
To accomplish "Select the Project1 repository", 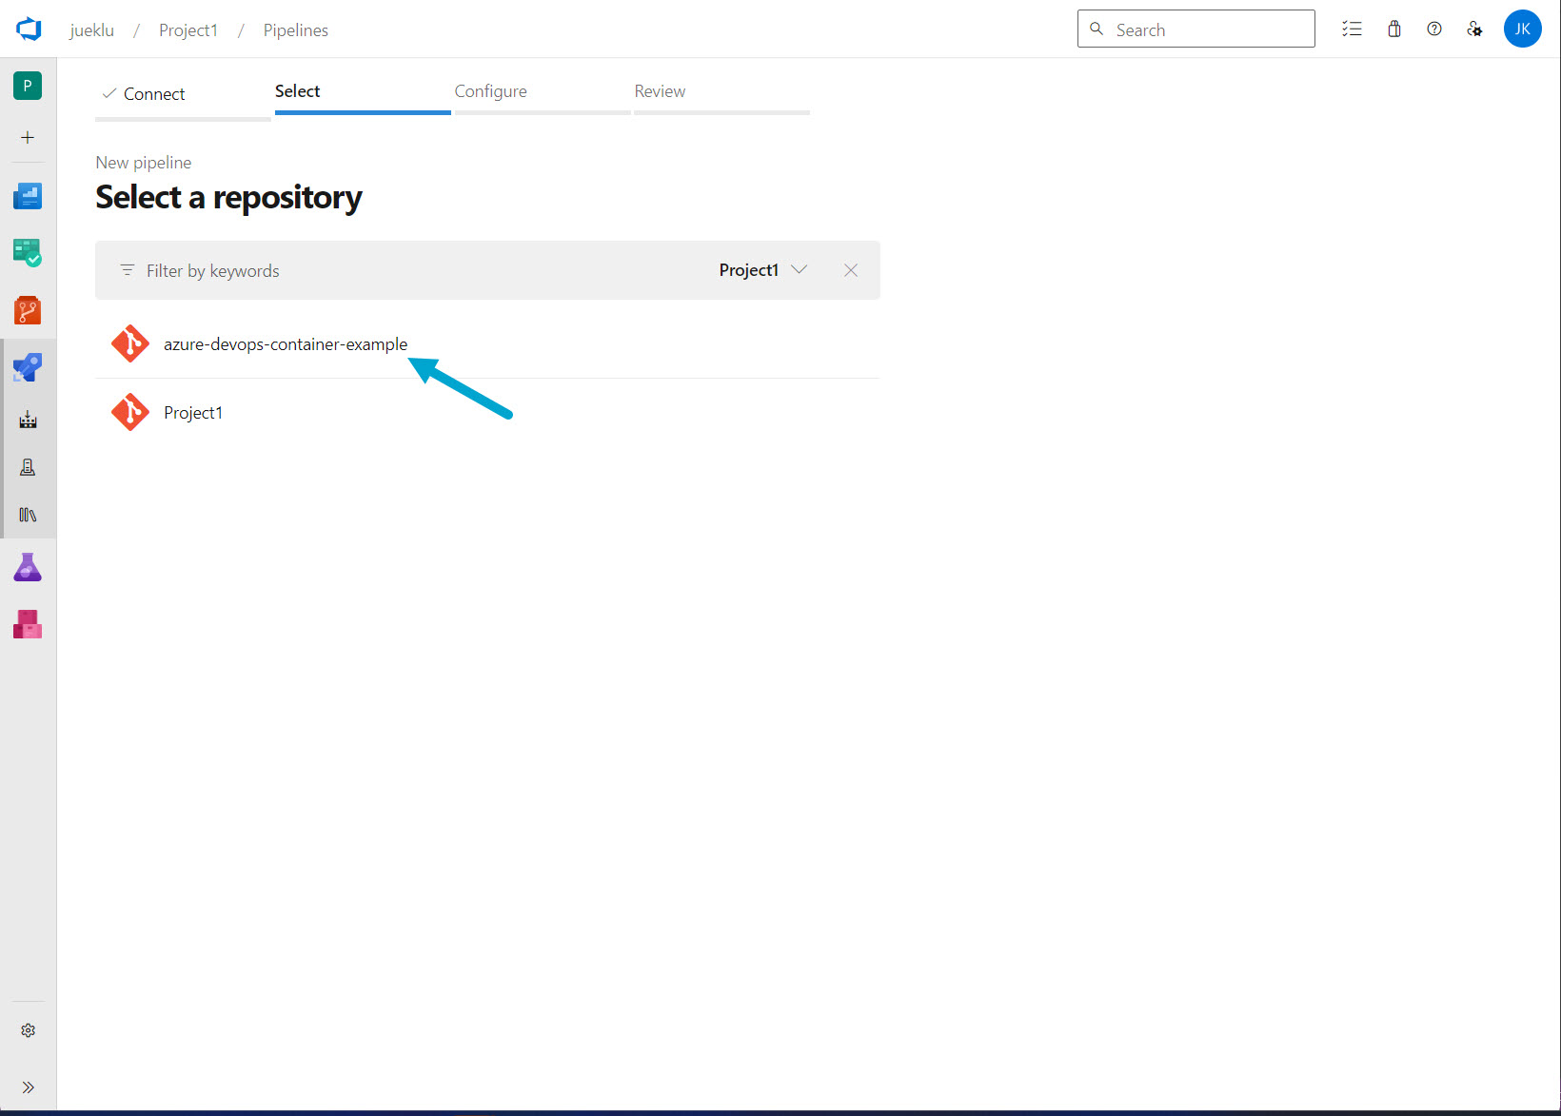I will (193, 413).
